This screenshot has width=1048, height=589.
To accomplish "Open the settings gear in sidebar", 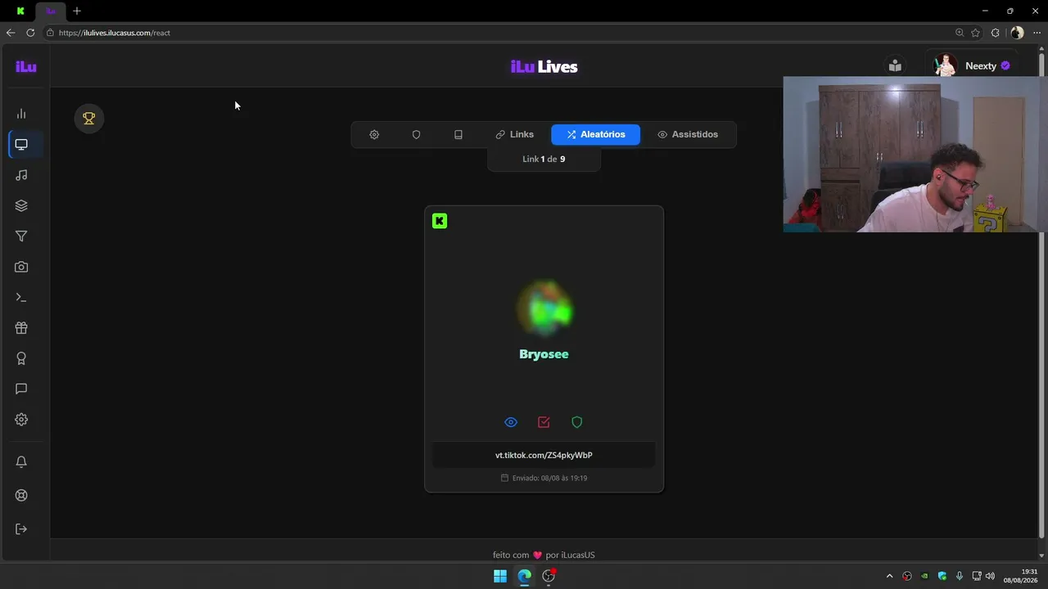I will [x=21, y=420].
